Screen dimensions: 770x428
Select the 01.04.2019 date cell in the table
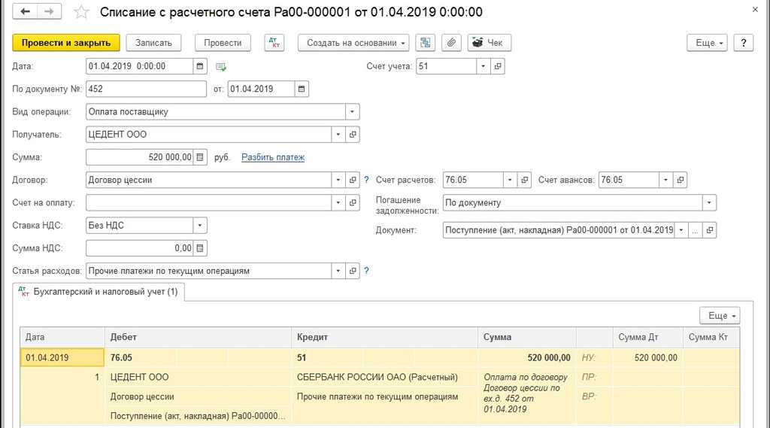click(x=62, y=358)
